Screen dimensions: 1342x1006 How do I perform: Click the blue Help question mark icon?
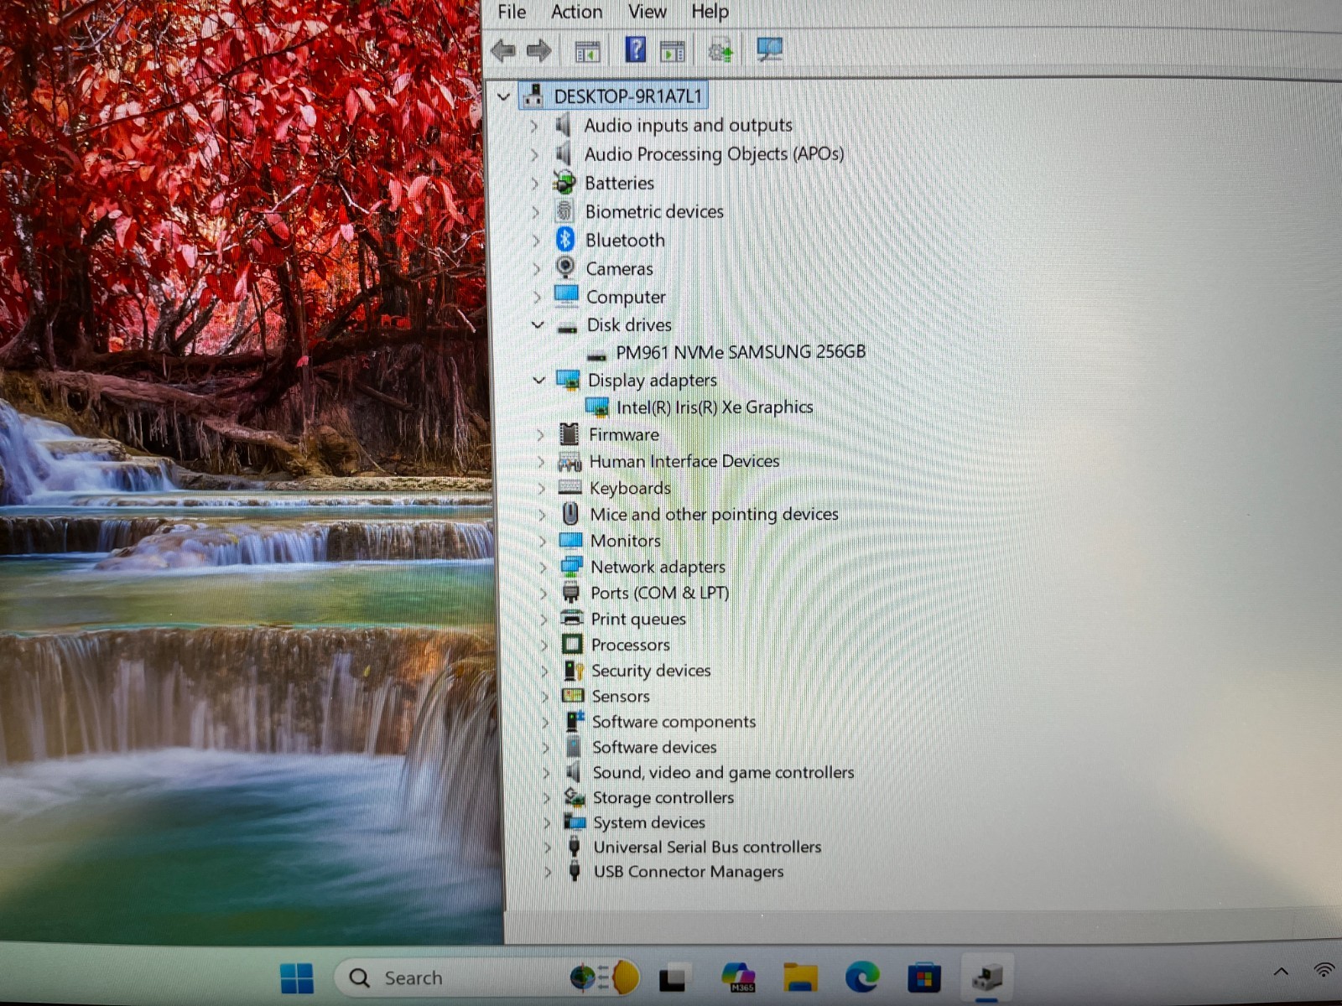(635, 50)
